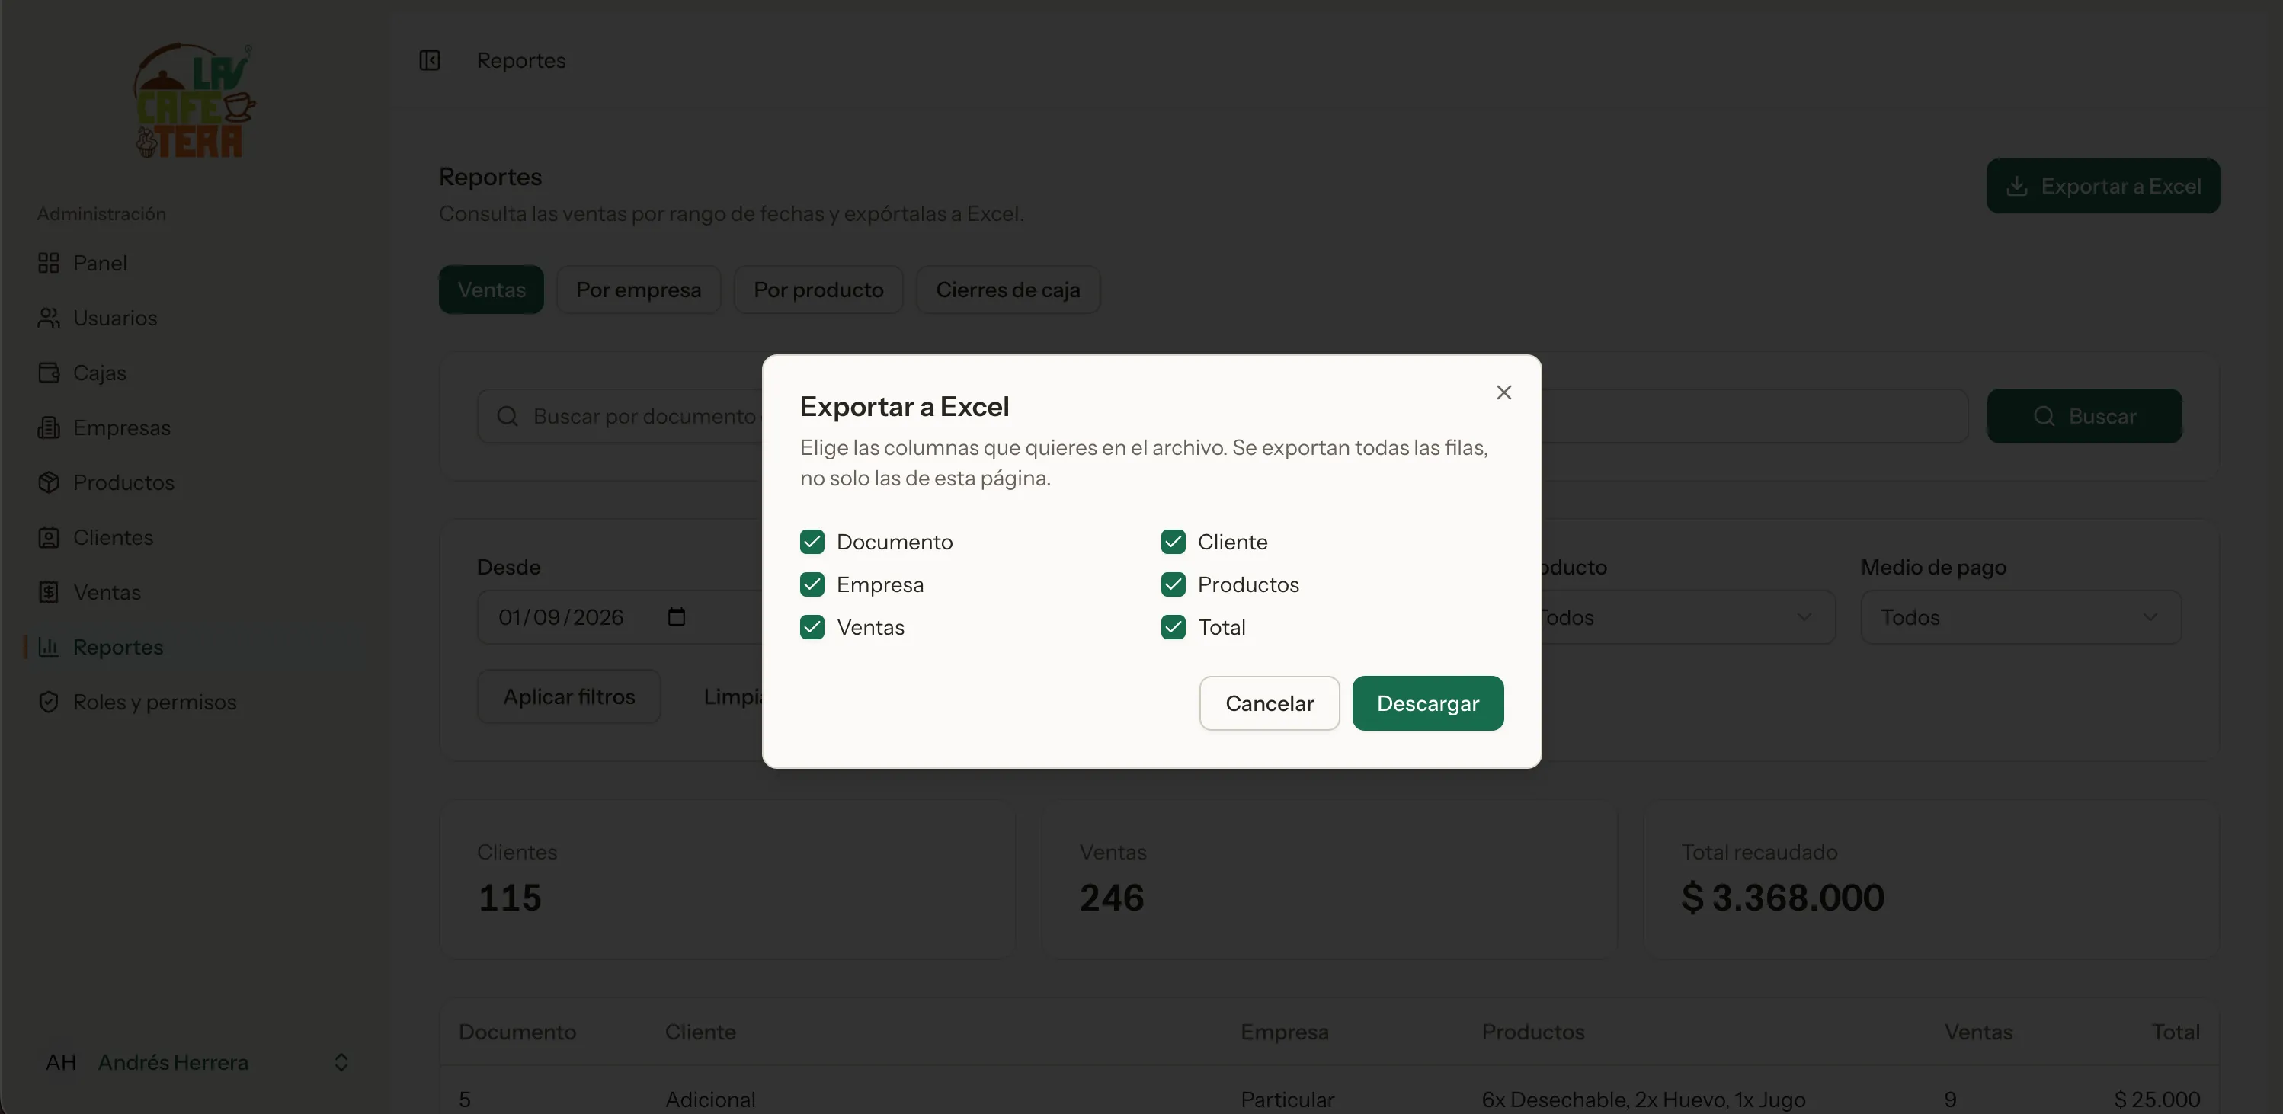
Task: Click Descargar to download the Excel
Action: (1426, 703)
